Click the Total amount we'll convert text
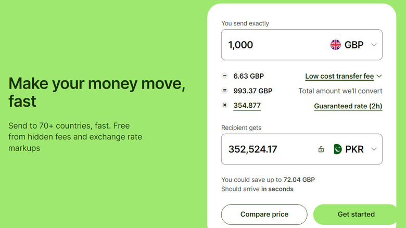This screenshot has height=228, width=406. tap(340, 91)
